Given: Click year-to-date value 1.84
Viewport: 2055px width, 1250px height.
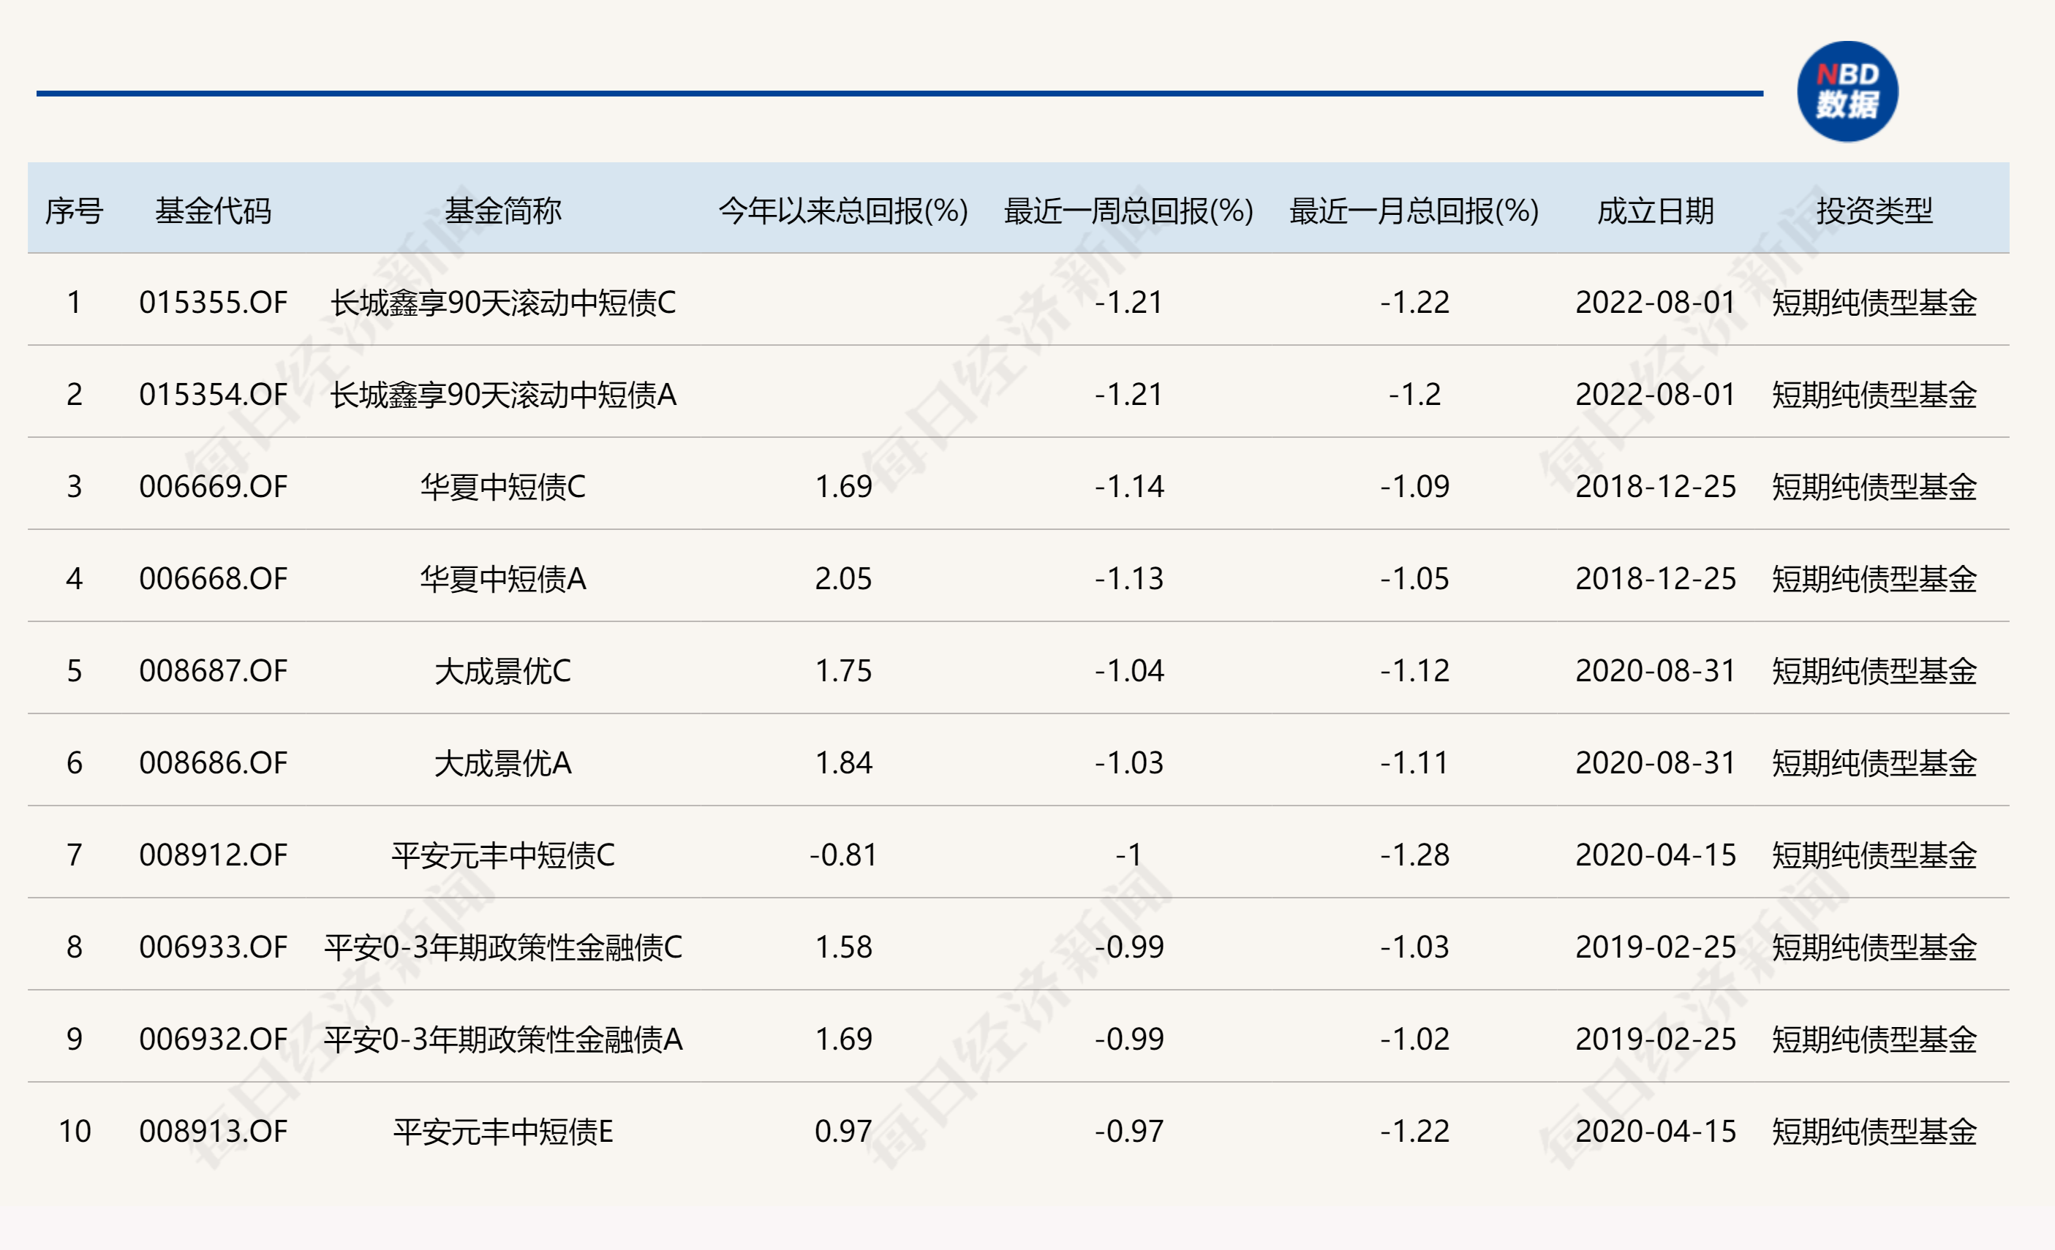Looking at the screenshot, I should coord(843,763).
